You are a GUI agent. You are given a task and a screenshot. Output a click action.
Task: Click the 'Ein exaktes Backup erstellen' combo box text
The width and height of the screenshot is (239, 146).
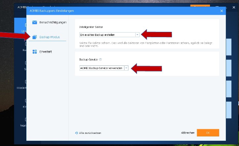coord(97,35)
